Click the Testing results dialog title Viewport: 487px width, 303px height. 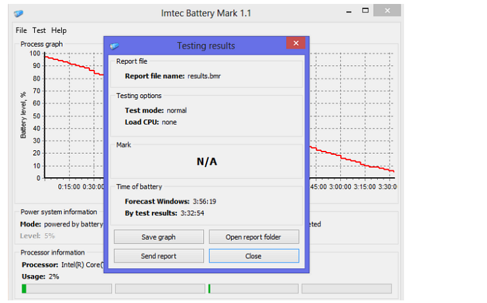(x=206, y=46)
